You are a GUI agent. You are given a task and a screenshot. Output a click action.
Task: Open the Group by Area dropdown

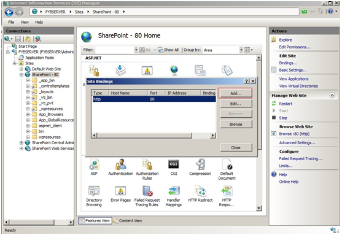pos(241,50)
